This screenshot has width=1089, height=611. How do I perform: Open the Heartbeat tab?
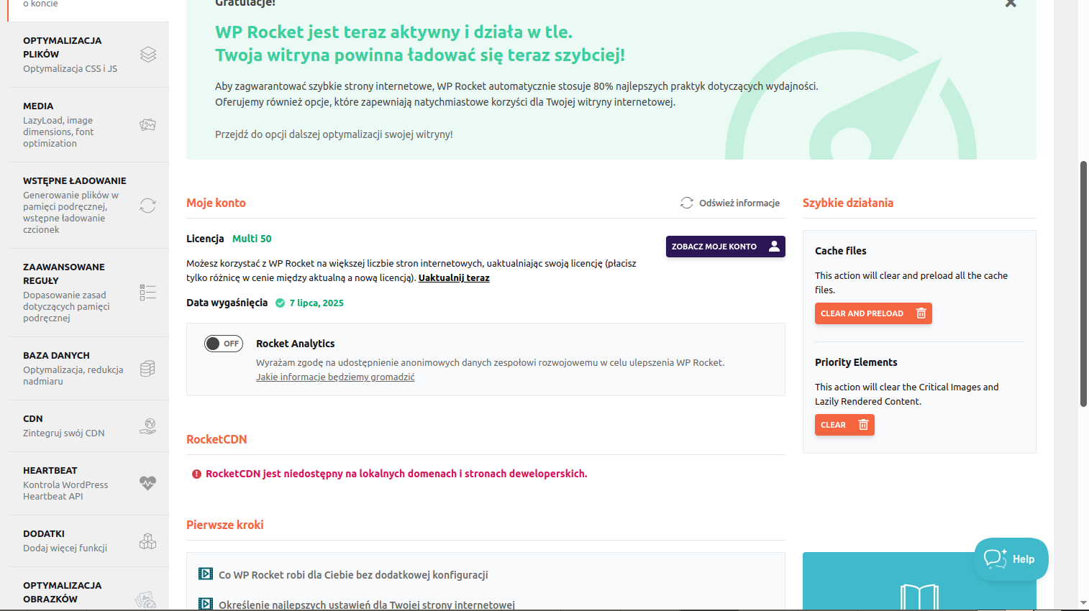point(88,484)
